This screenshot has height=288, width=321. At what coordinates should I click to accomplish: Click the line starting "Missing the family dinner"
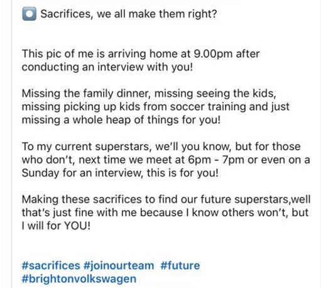pyautogui.click(x=149, y=94)
